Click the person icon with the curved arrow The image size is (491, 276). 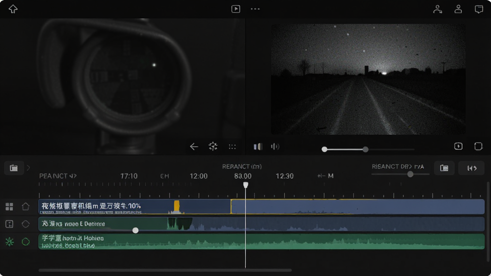[x=437, y=9]
